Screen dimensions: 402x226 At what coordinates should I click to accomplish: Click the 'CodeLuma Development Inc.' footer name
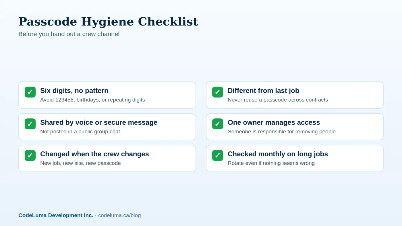(x=56, y=215)
